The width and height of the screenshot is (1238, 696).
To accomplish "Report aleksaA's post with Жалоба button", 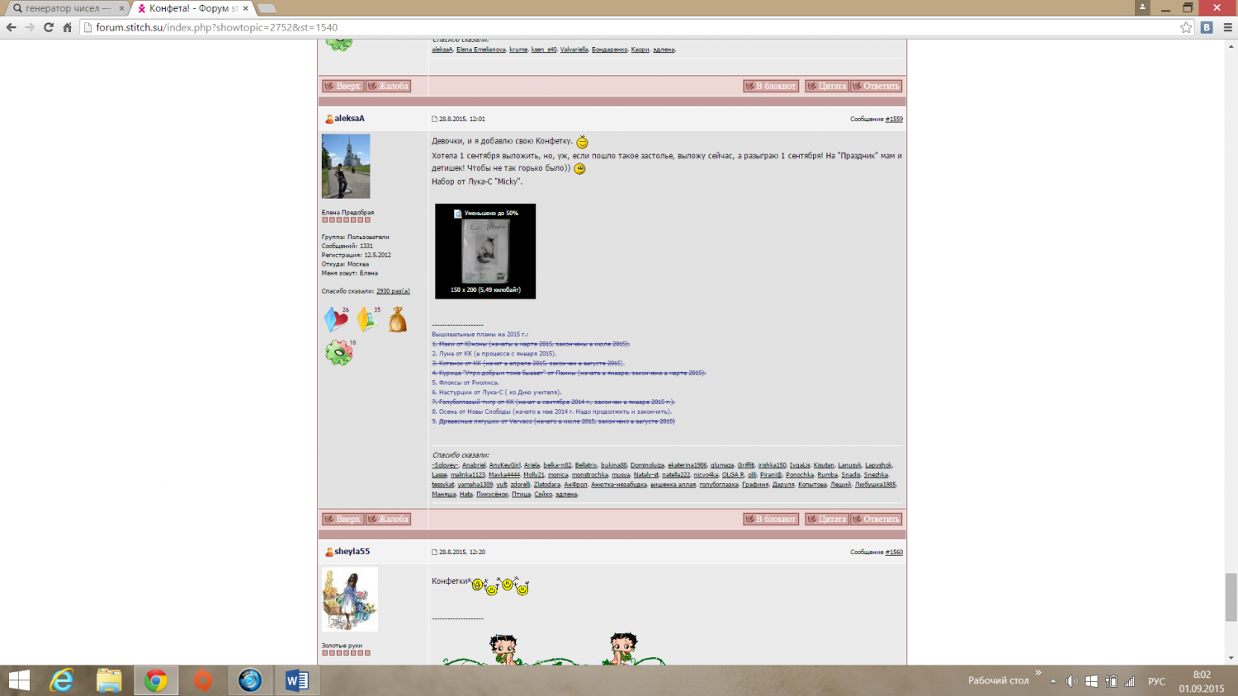I will [x=388, y=519].
